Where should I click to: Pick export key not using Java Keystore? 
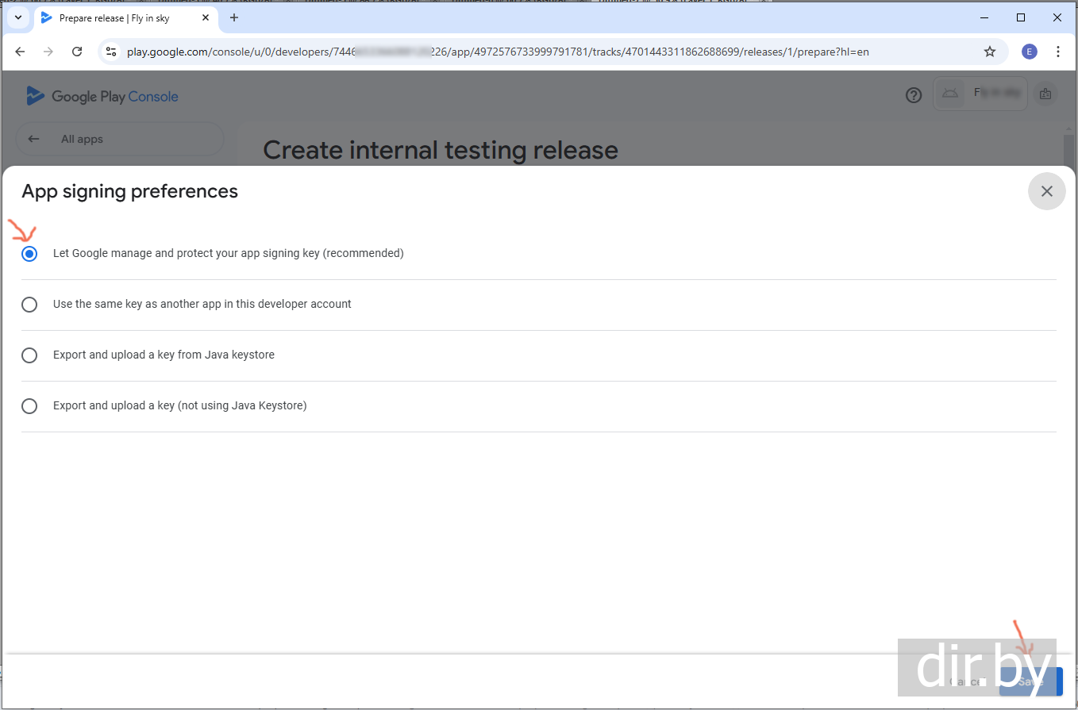point(29,406)
